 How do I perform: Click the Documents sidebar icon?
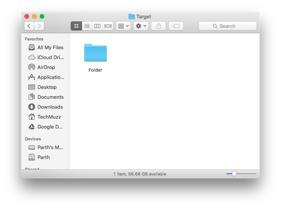point(31,97)
